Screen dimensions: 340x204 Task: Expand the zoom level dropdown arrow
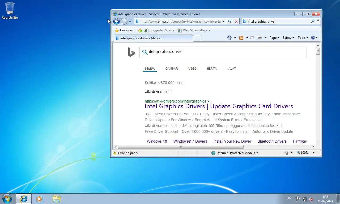(313, 153)
